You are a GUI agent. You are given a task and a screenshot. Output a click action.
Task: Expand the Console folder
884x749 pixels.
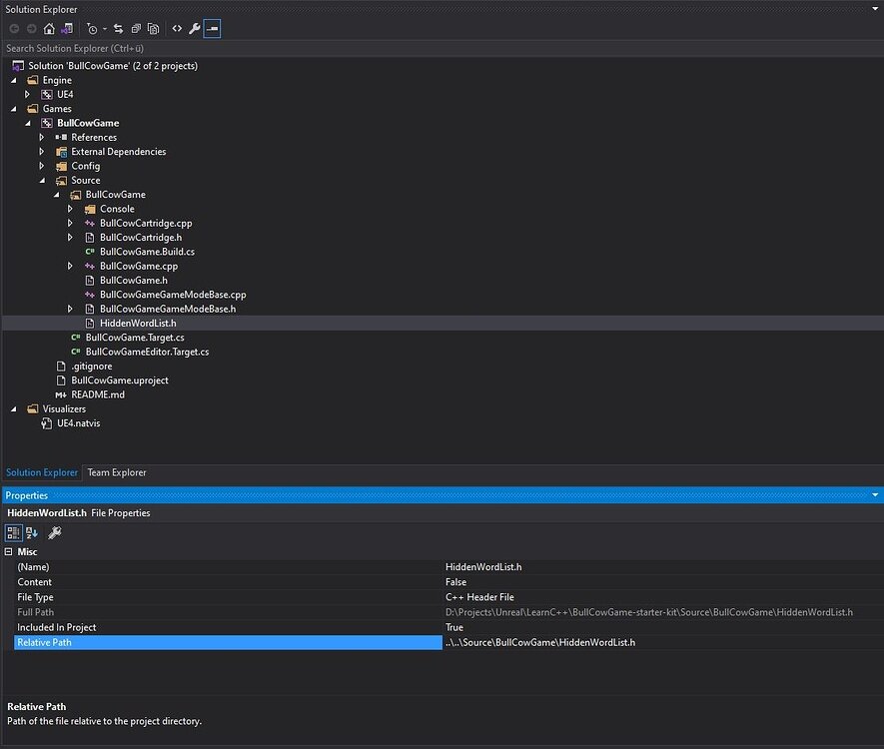tap(70, 208)
